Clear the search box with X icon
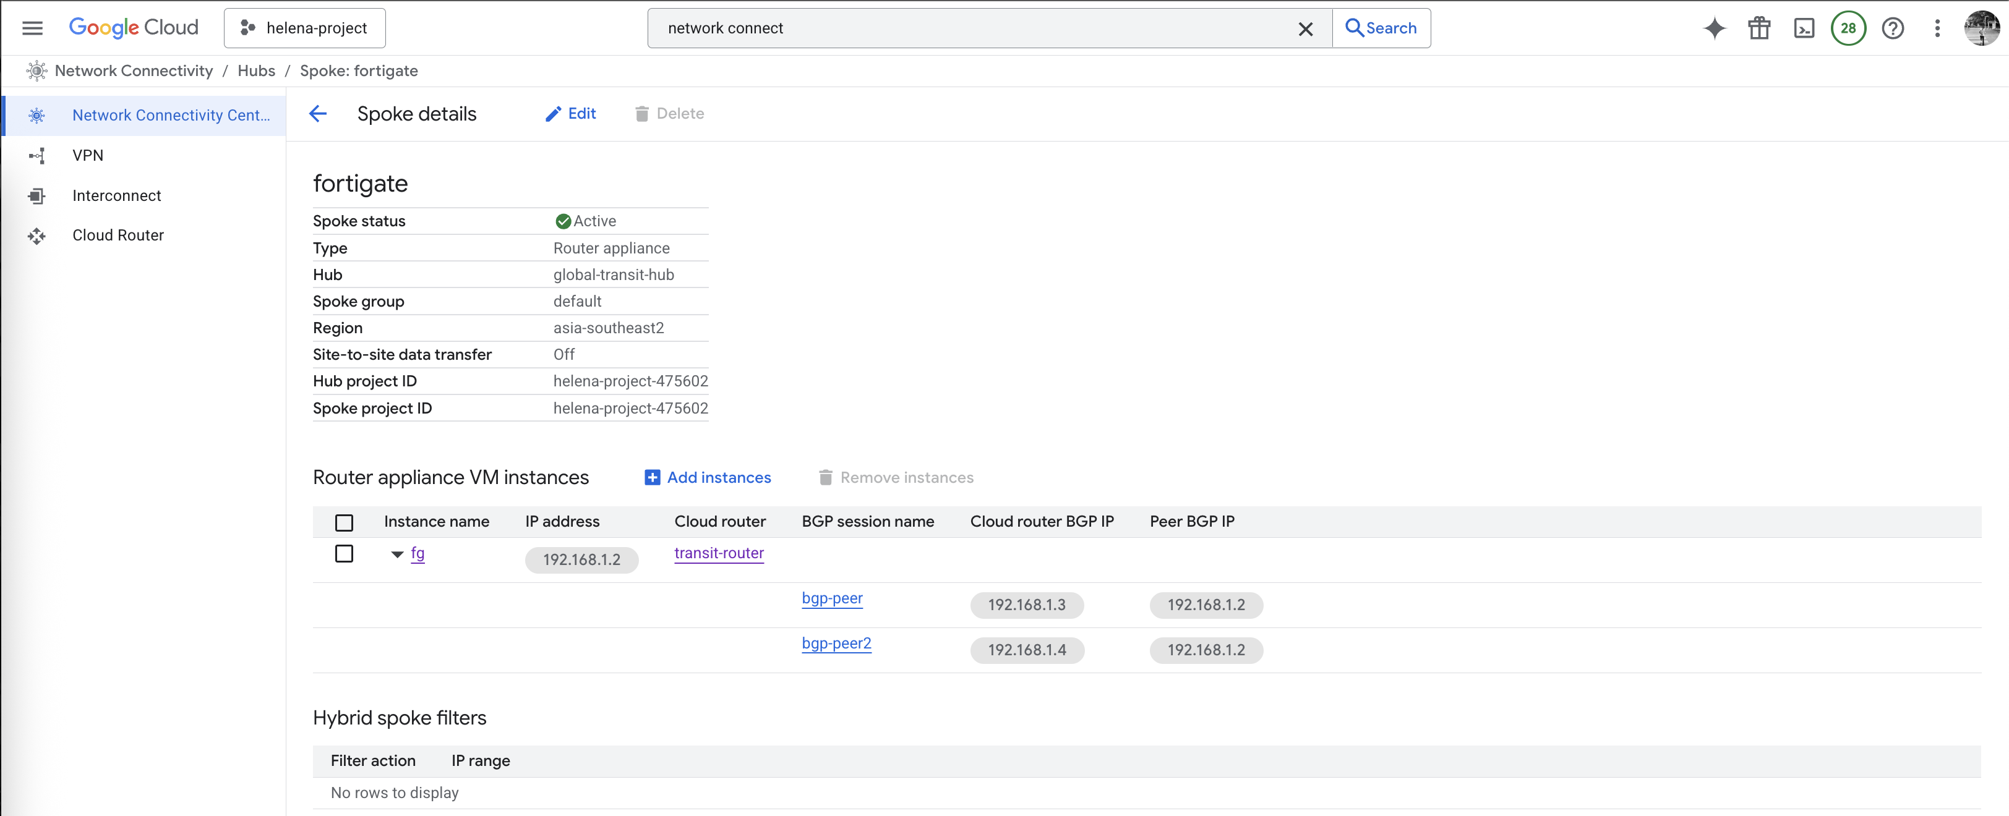The height and width of the screenshot is (816, 2009). pos(1304,29)
